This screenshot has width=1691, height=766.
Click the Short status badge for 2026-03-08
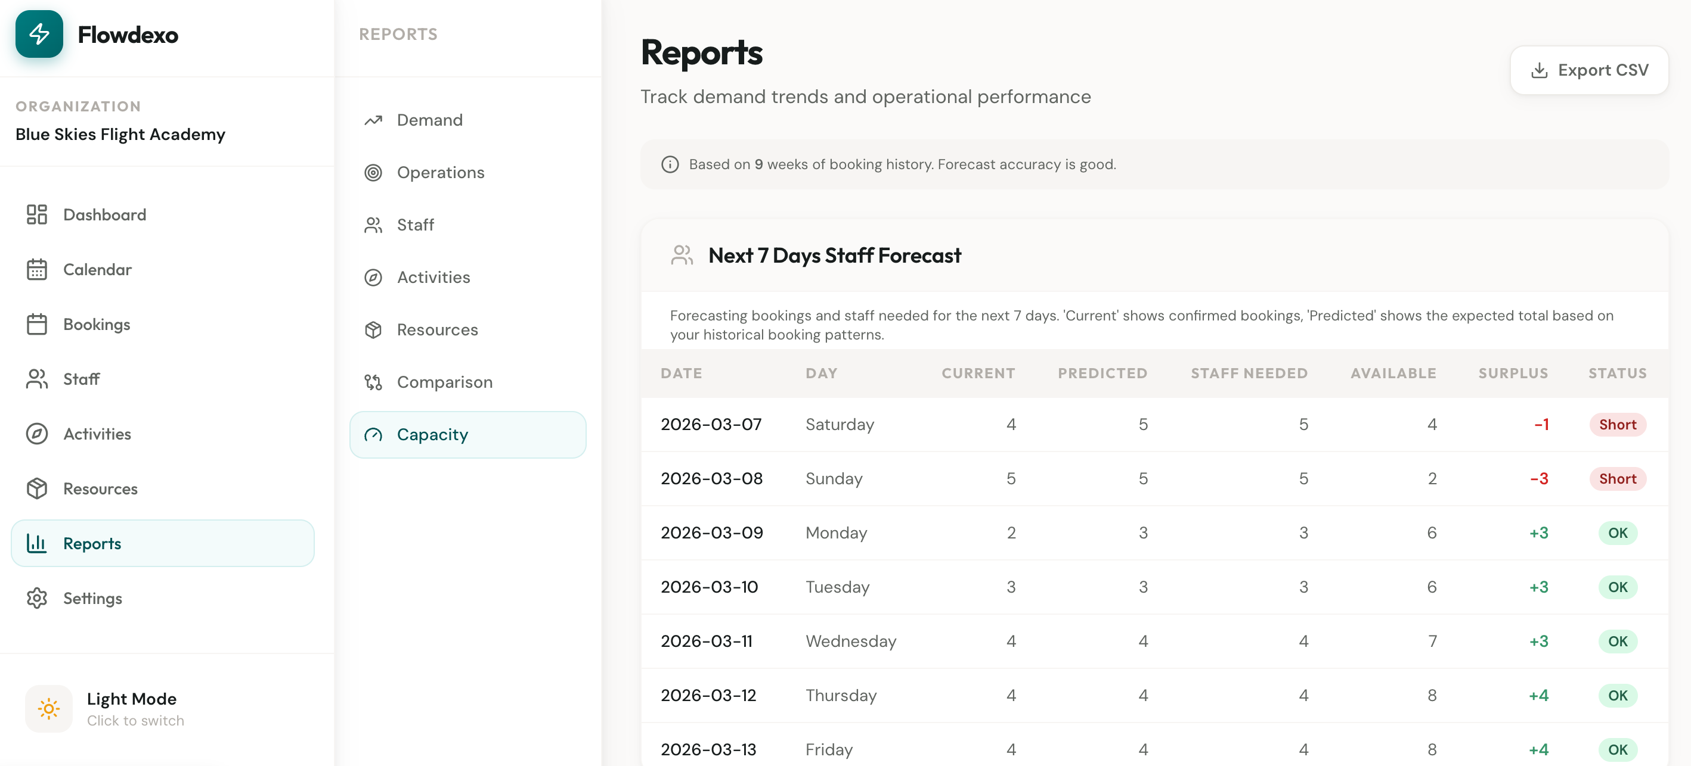[x=1618, y=479]
